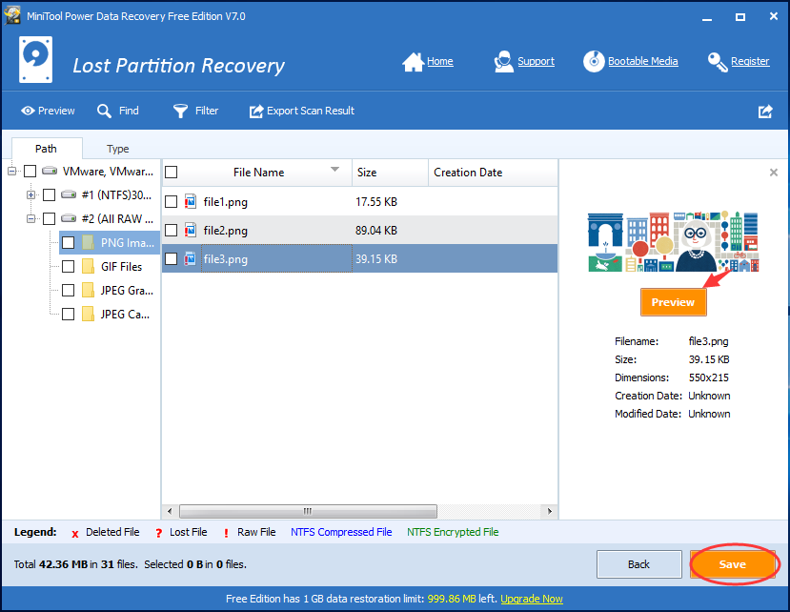This screenshot has width=790, height=612.
Task: Open the Register link
Action: (750, 62)
